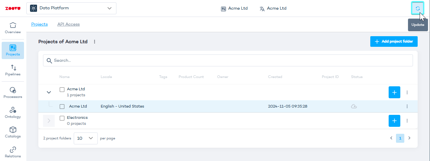The image size is (430, 161).
Task: Click the Electronics folder name
Action: click(77, 118)
